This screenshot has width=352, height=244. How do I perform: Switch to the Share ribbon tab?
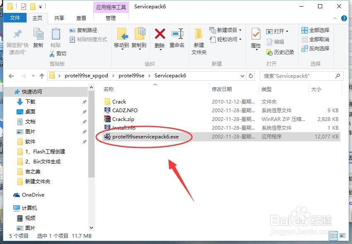pyautogui.click(x=59, y=18)
